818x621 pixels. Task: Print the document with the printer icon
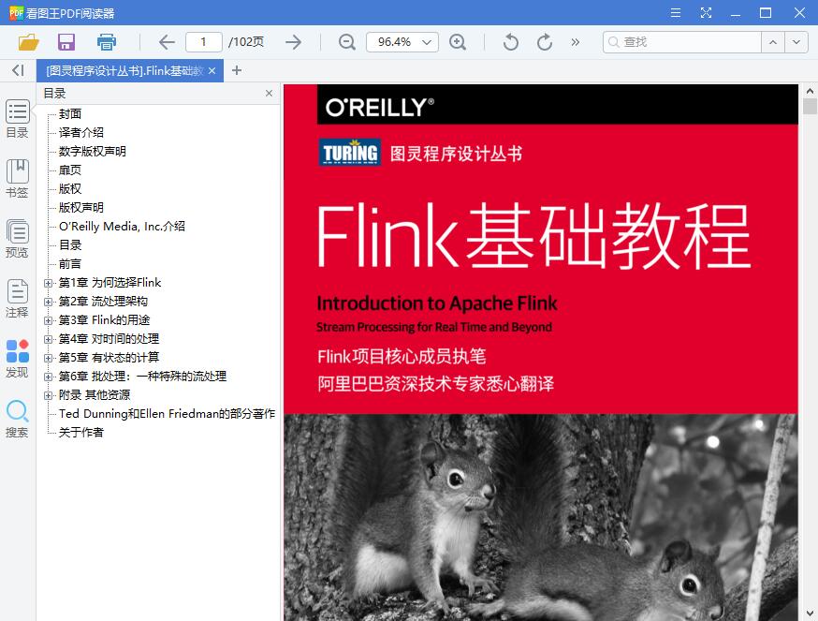click(x=107, y=42)
